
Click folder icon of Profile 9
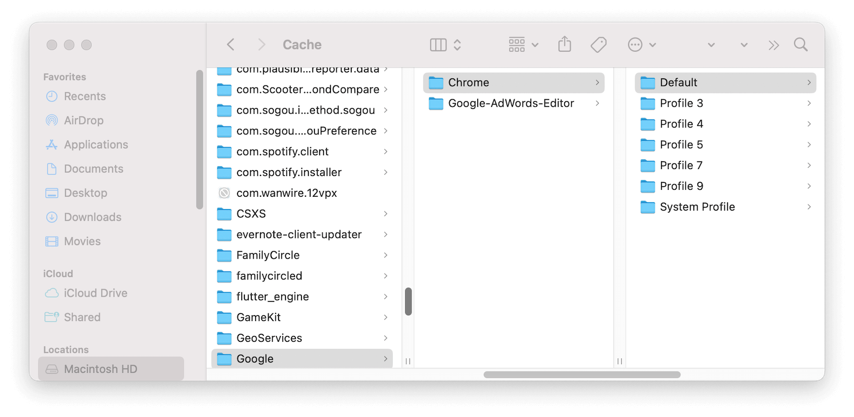pos(647,187)
